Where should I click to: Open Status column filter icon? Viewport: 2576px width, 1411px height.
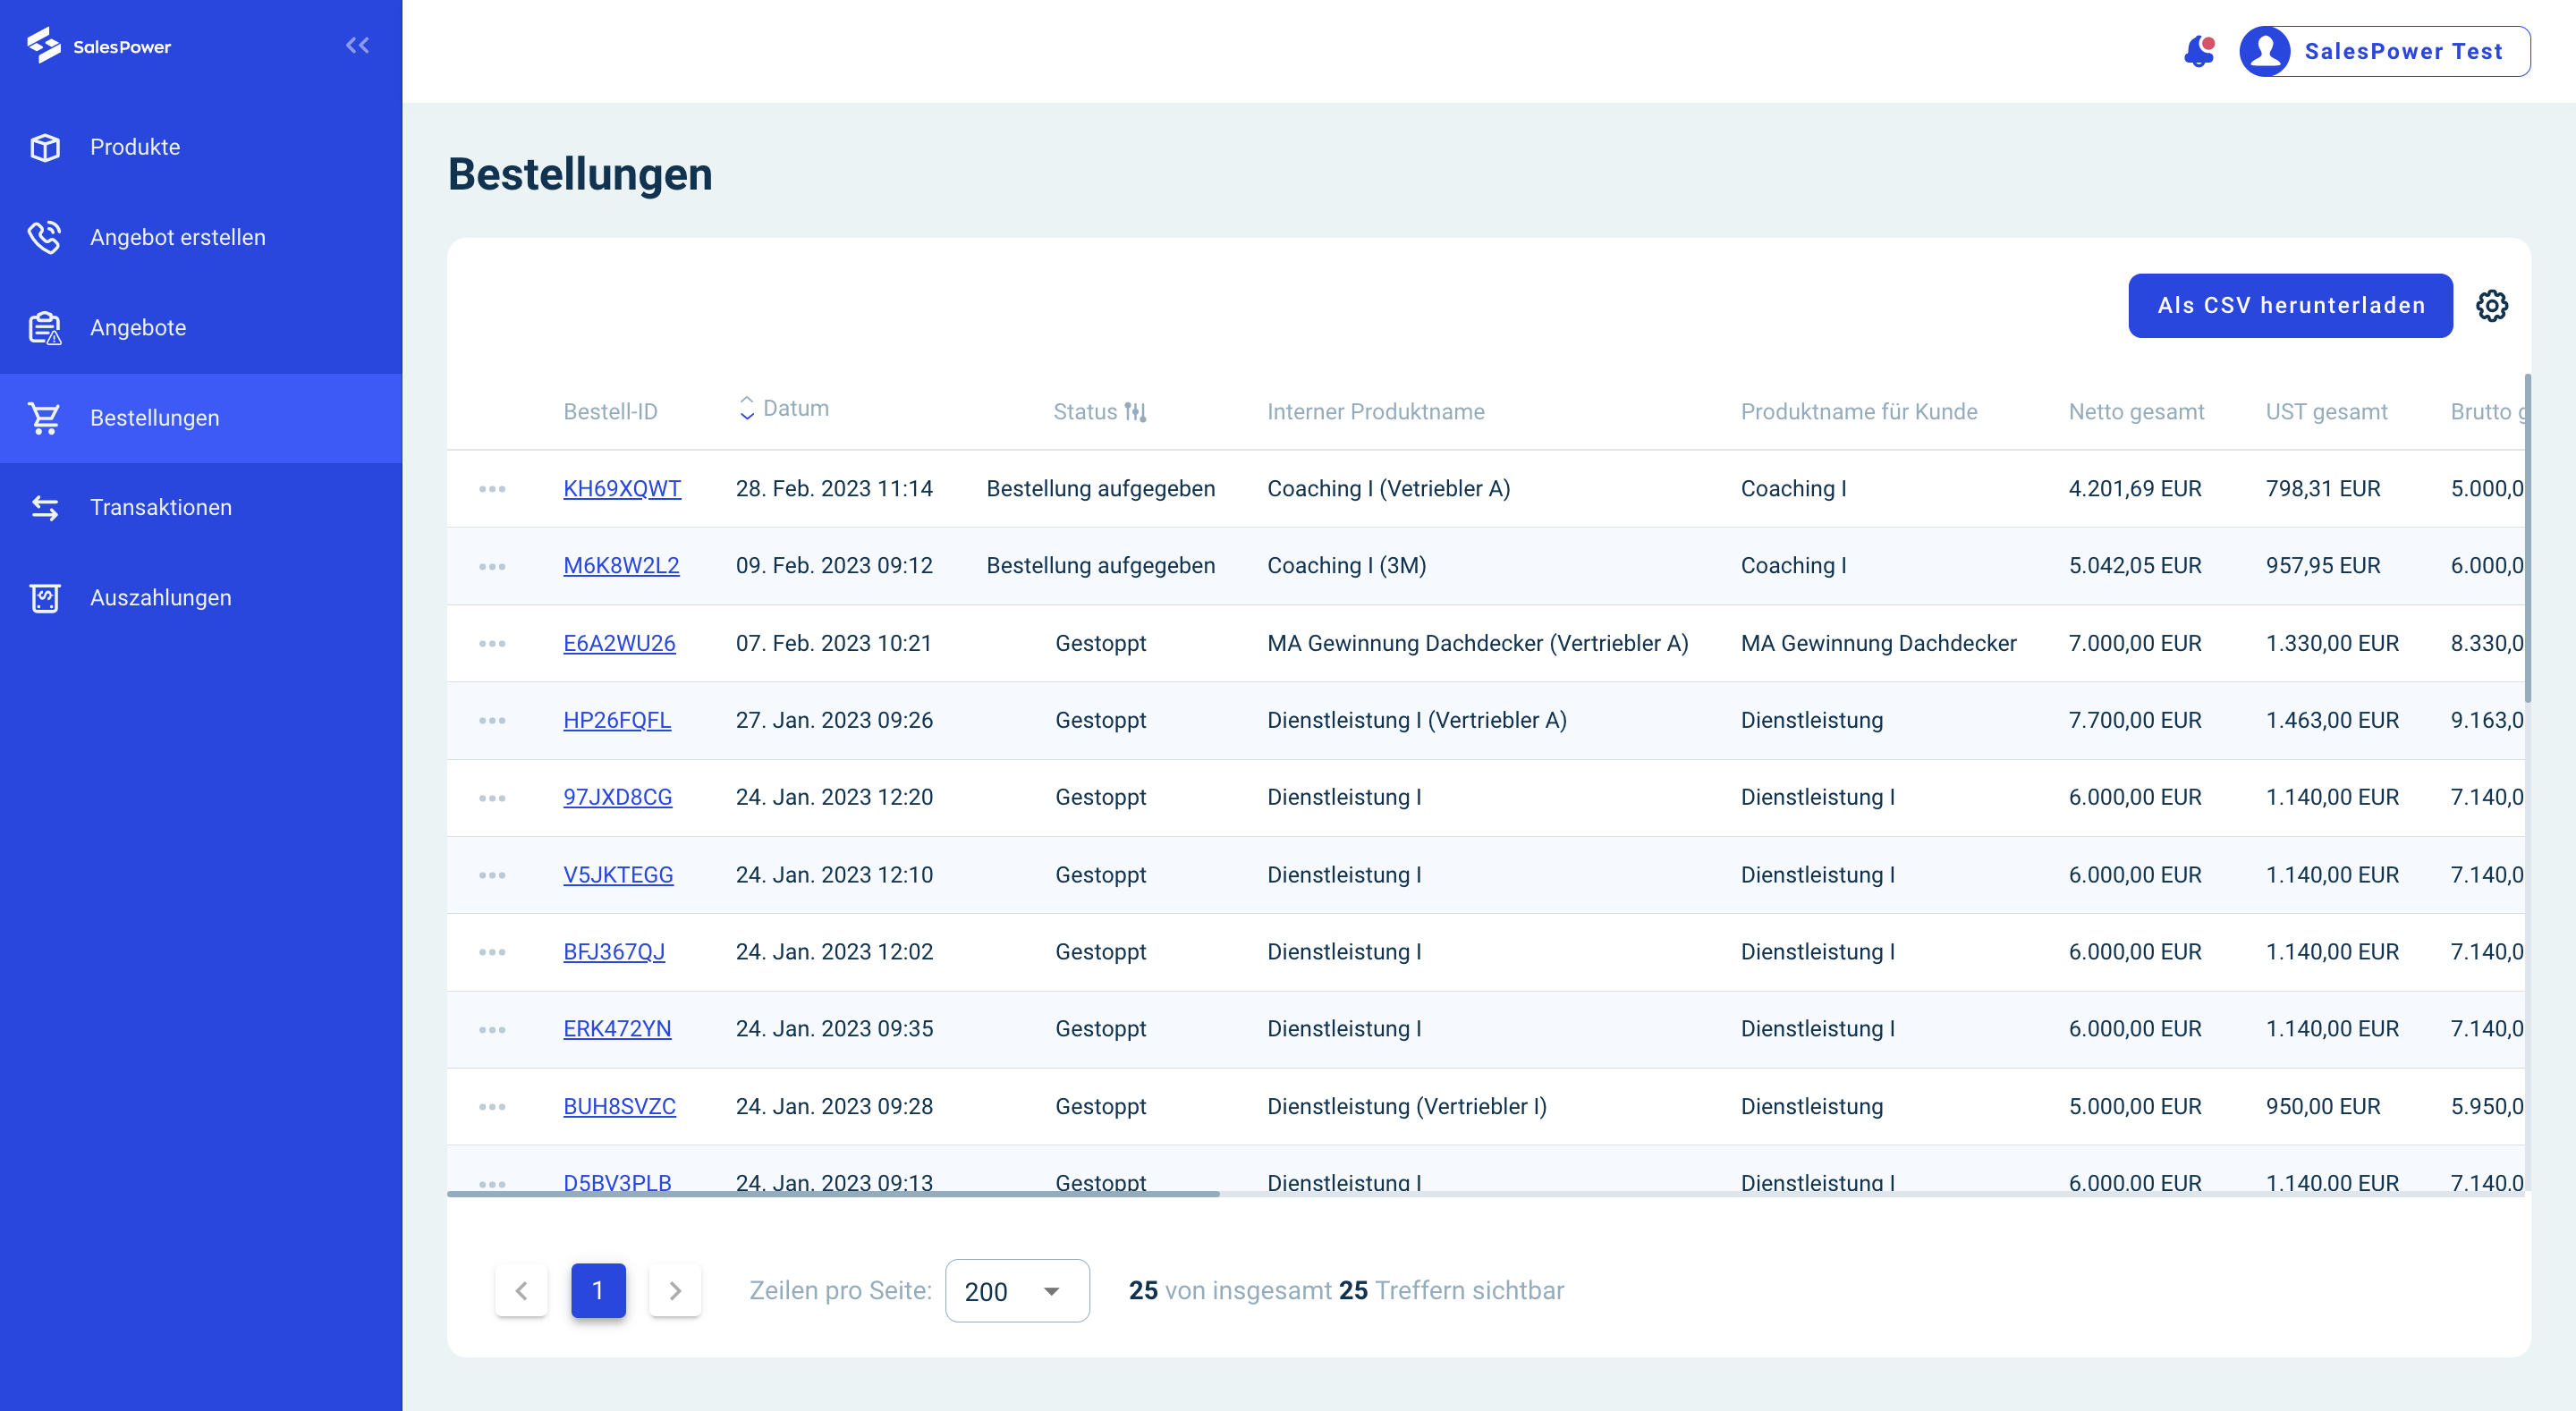click(x=1135, y=412)
